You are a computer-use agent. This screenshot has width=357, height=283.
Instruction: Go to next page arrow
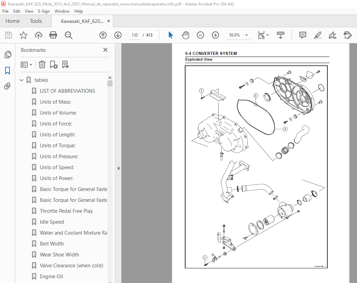click(118, 35)
